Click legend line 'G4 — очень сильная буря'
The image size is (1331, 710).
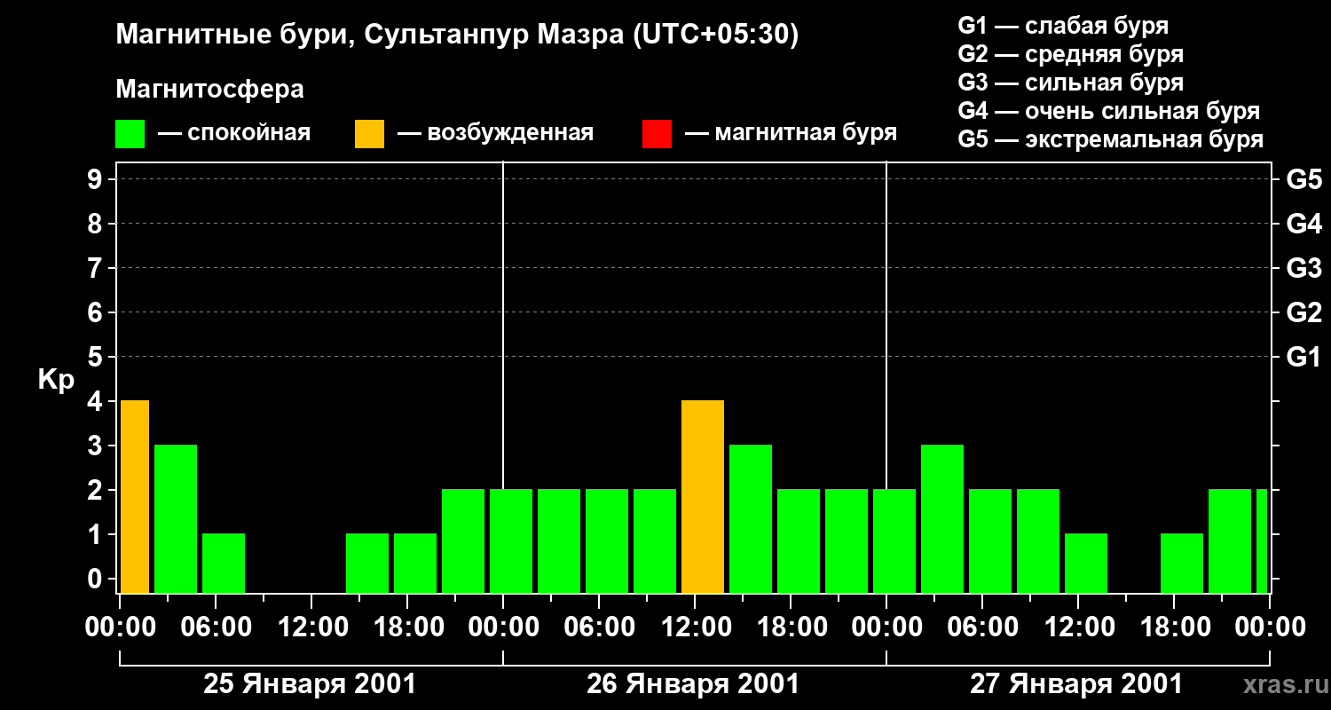pos(1109,111)
